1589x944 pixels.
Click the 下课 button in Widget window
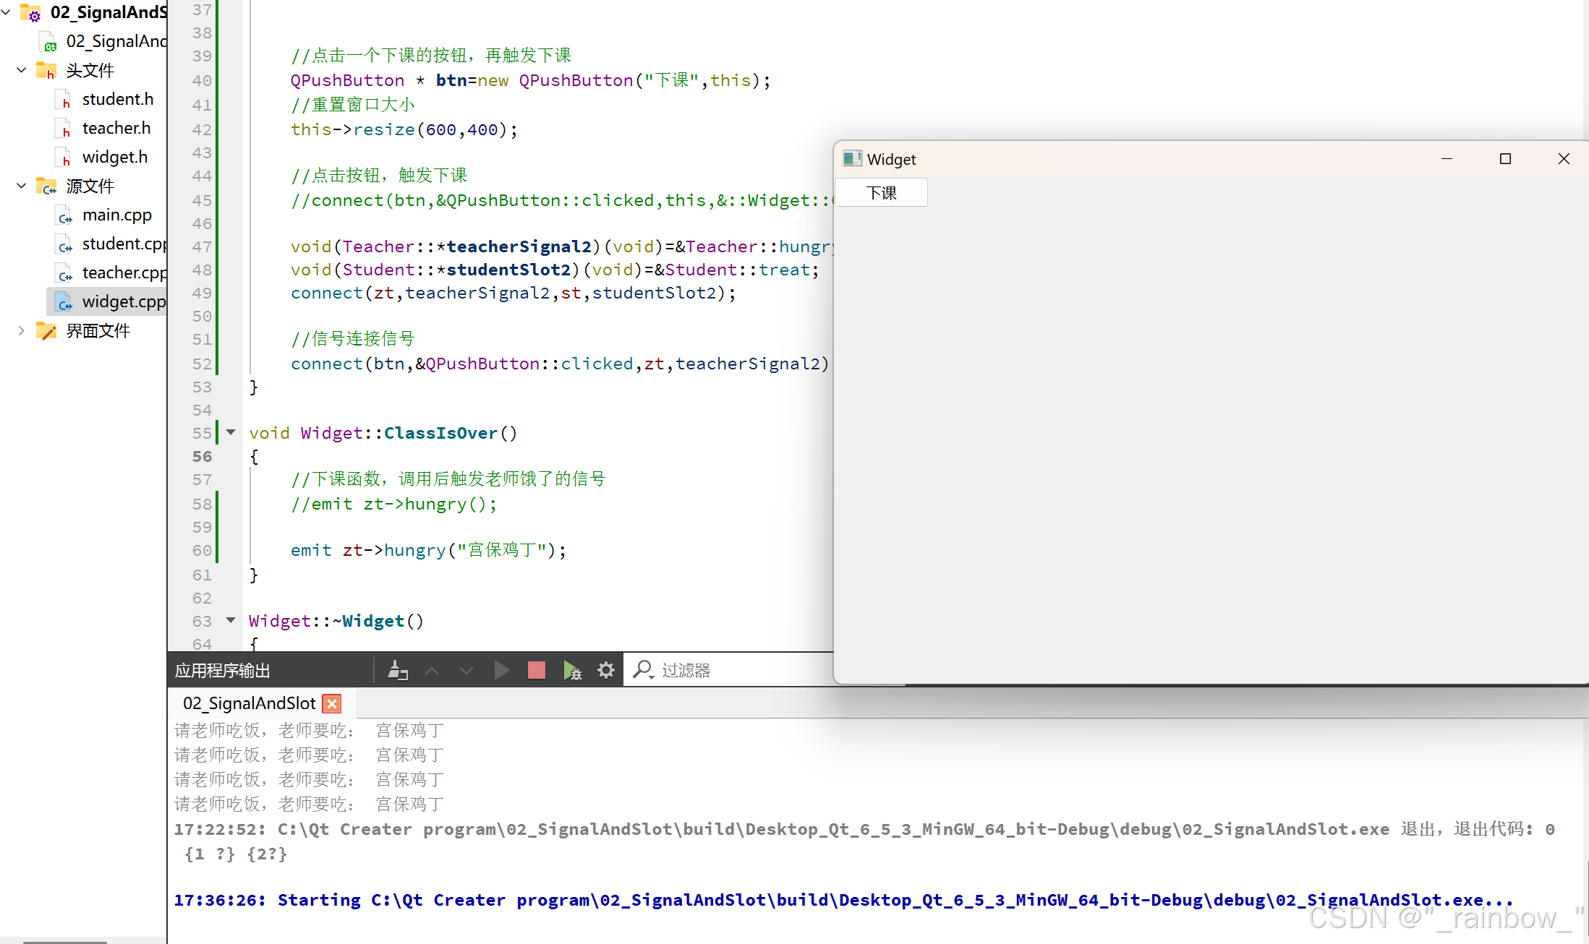click(x=881, y=193)
